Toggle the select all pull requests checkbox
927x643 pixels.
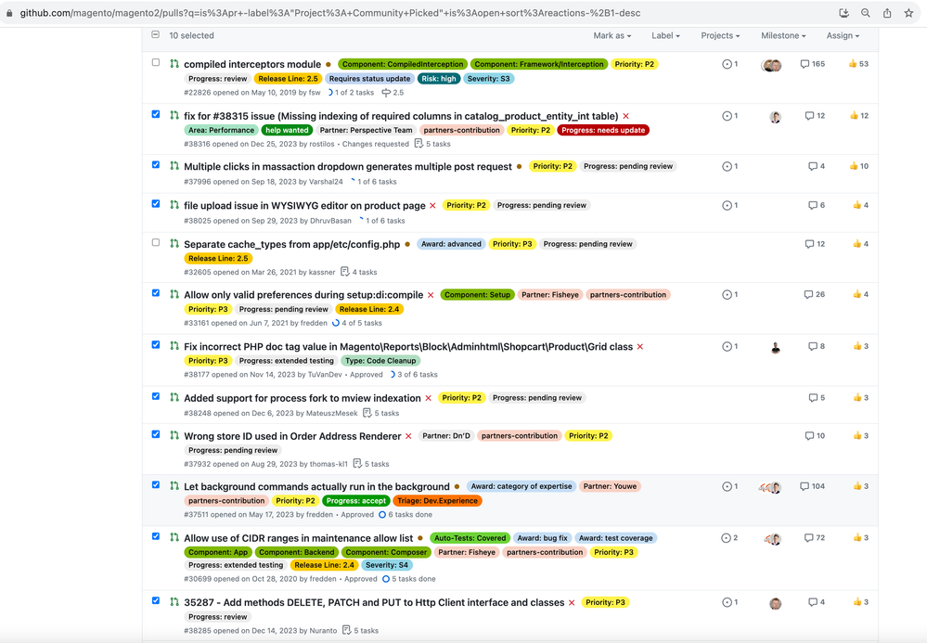155,35
